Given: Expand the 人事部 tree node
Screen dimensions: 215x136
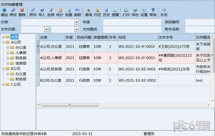Looking at the screenshot, I should [8, 53].
